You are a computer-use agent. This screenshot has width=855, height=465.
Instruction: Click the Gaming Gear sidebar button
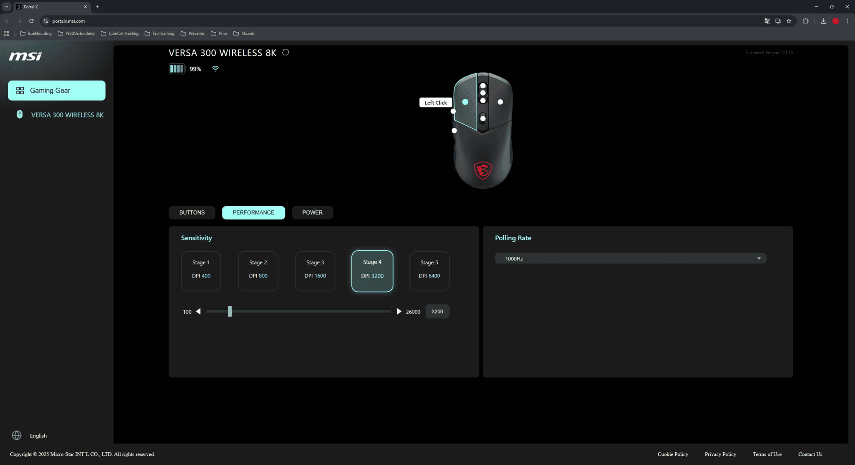tap(57, 91)
